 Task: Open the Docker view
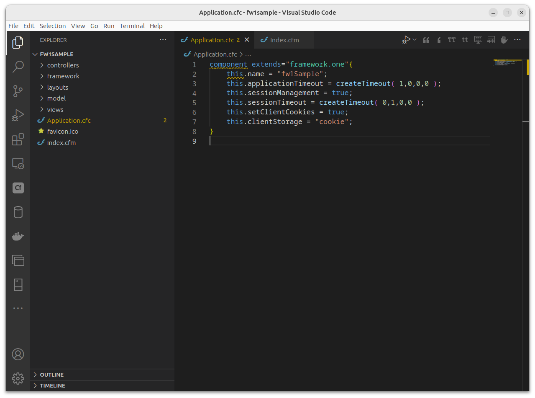(x=18, y=237)
